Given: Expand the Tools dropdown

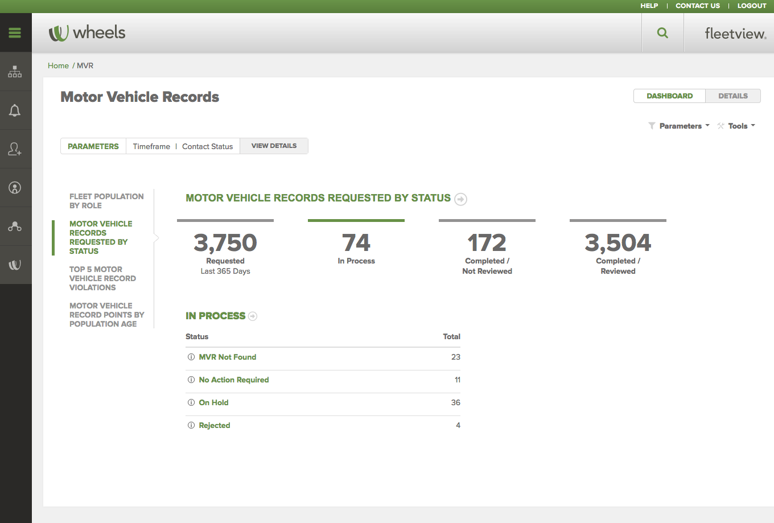Looking at the screenshot, I should click(x=738, y=126).
